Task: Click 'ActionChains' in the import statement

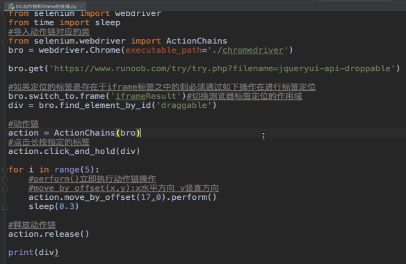Action: click(197, 41)
